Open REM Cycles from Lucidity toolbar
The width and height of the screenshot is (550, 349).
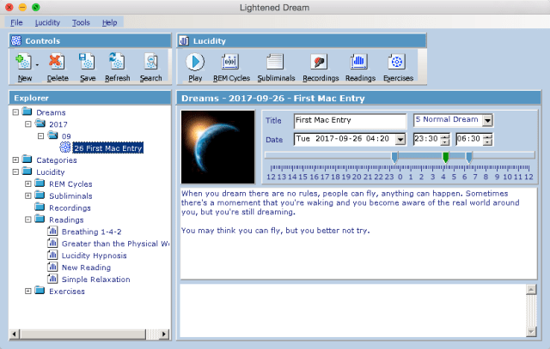tap(231, 63)
